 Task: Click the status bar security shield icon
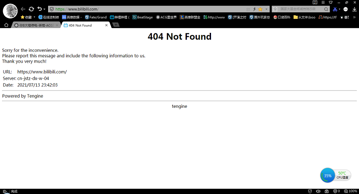coord(310,191)
